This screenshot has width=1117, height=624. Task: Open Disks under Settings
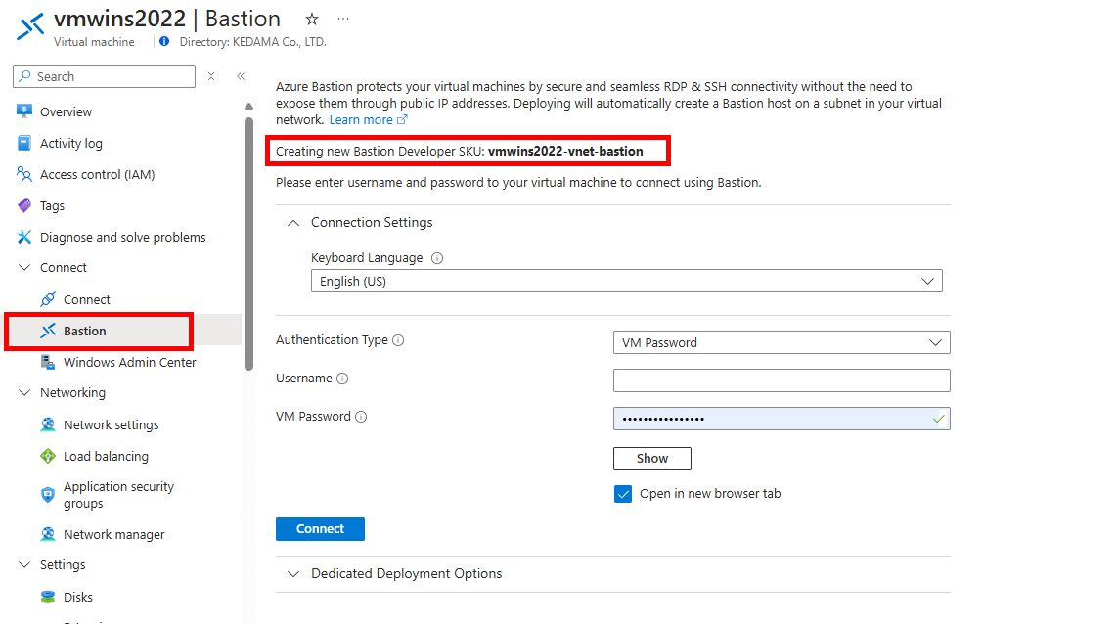(x=77, y=597)
